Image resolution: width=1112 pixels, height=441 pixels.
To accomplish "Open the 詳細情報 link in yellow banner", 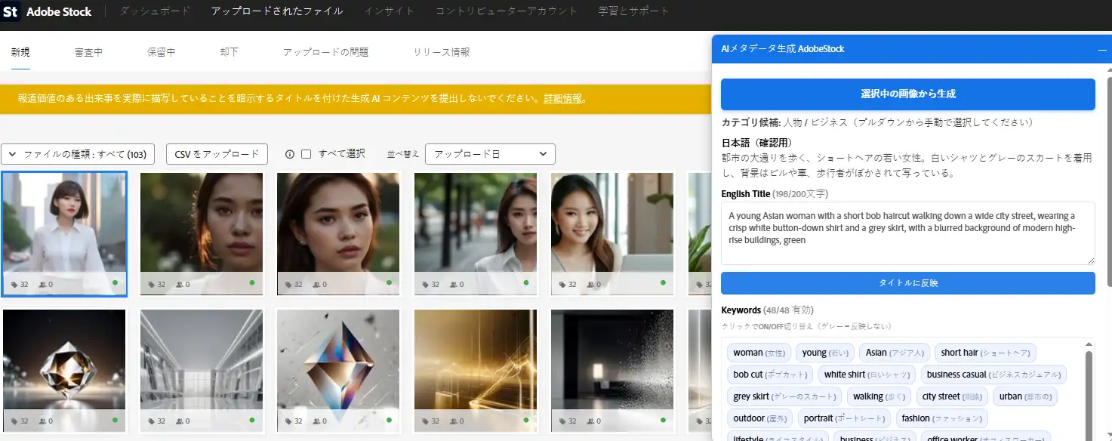I will point(563,98).
